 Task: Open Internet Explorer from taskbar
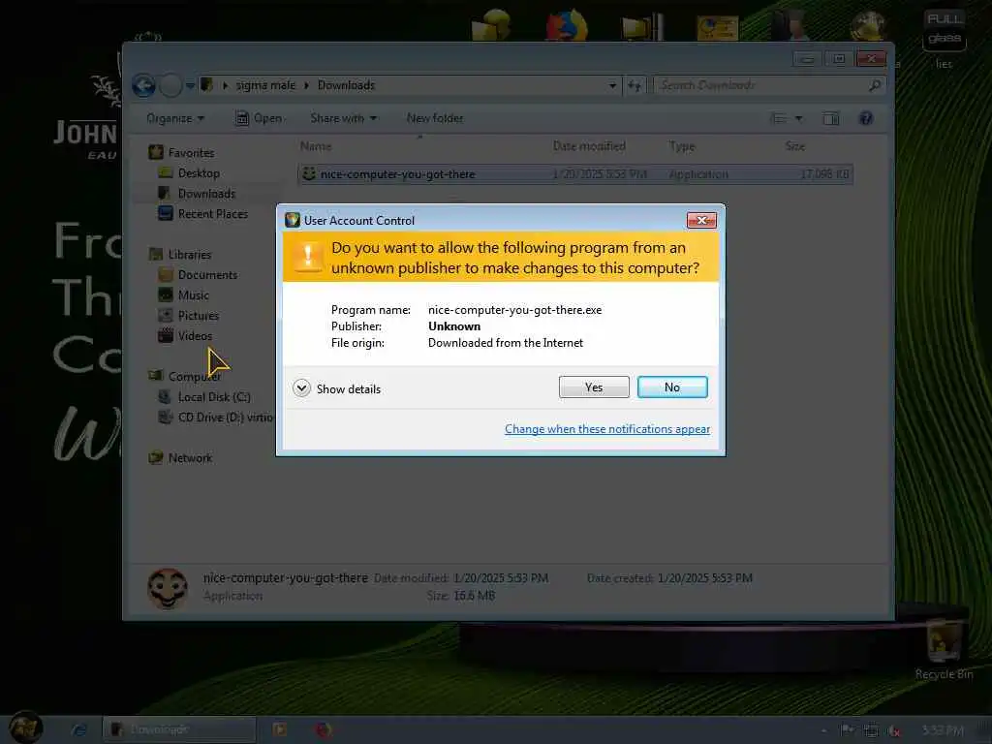(x=79, y=729)
